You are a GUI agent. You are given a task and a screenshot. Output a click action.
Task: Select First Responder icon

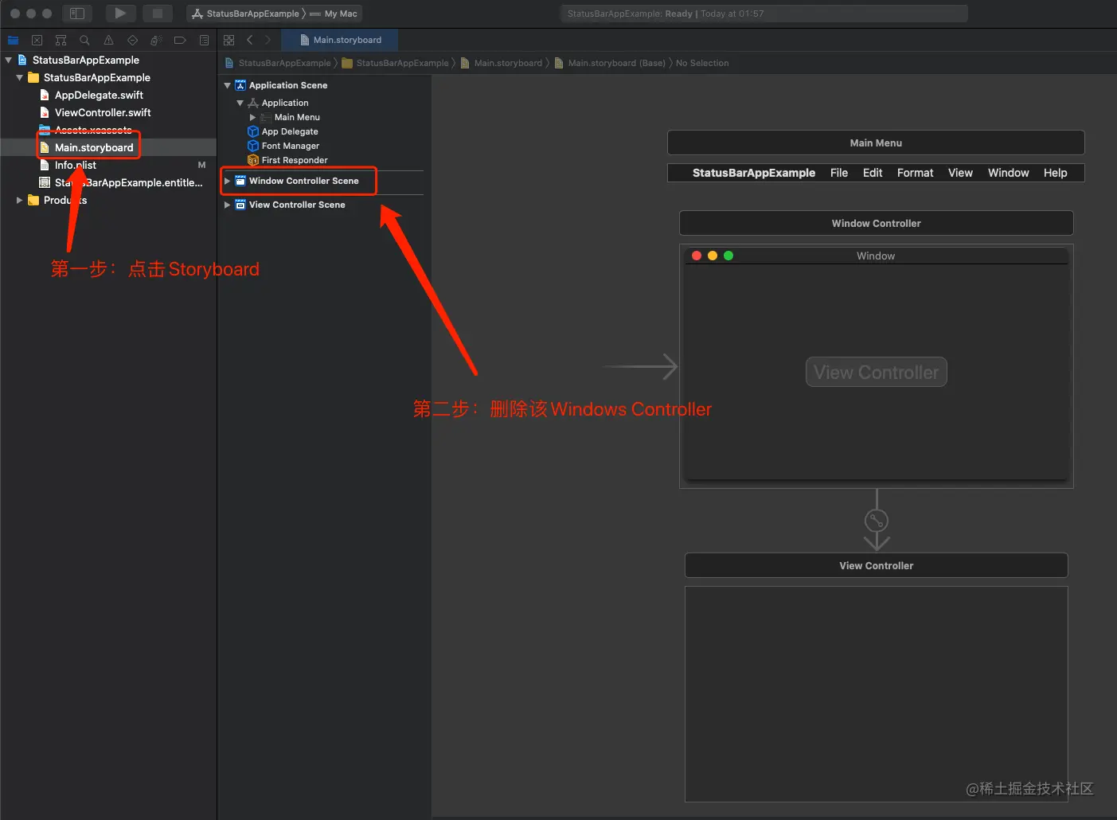pyautogui.click(x=253, y=160)
